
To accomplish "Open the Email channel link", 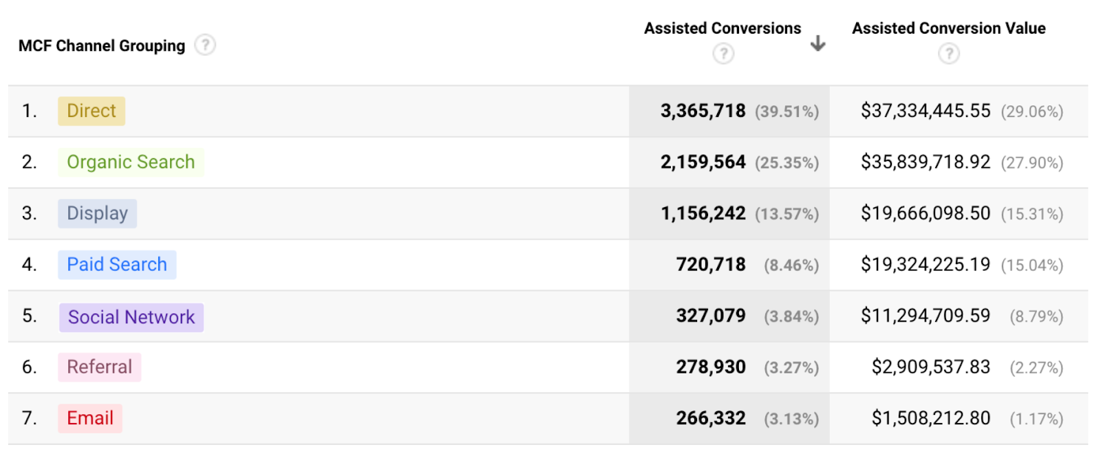I will pos(90,418).
